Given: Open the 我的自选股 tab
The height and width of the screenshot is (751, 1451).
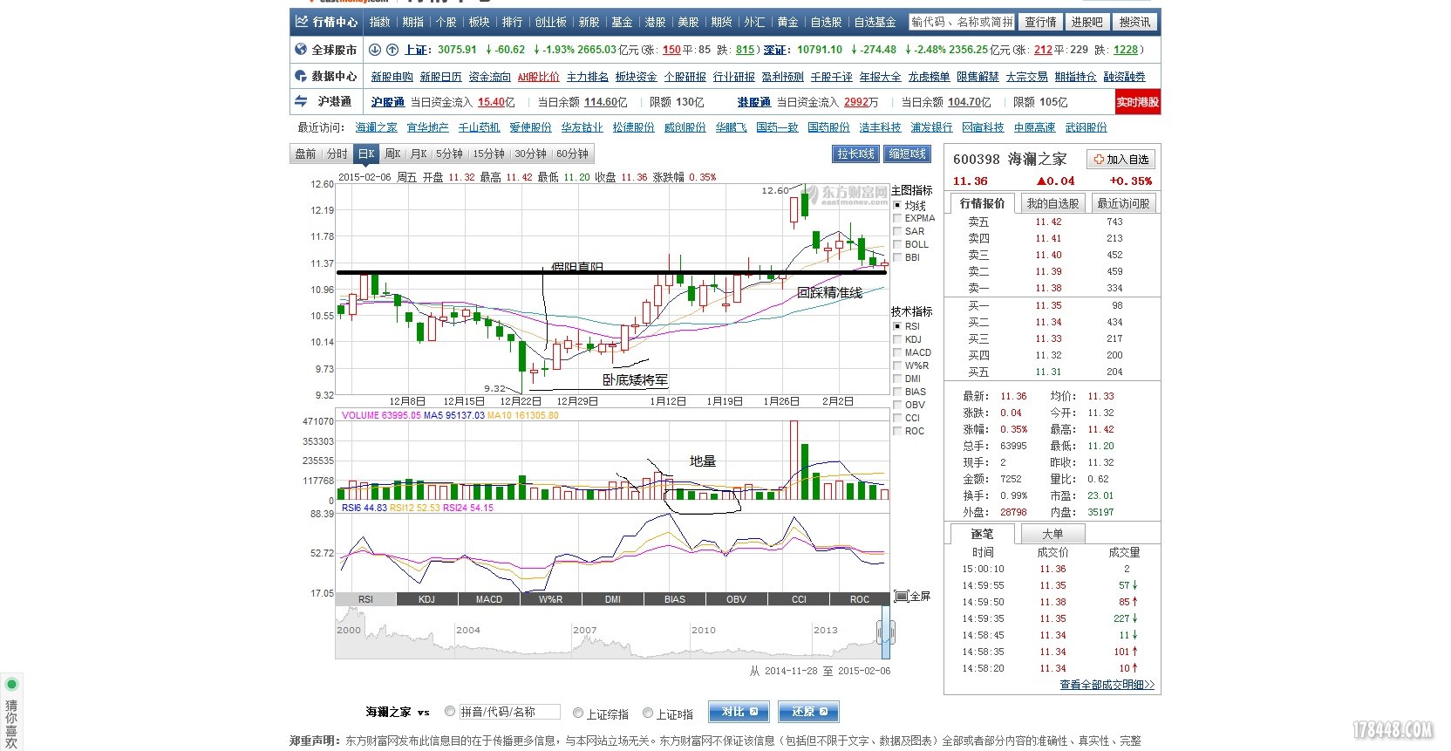Looking at the screenshot, I should pyautogui.click(x=1052, y=203).
